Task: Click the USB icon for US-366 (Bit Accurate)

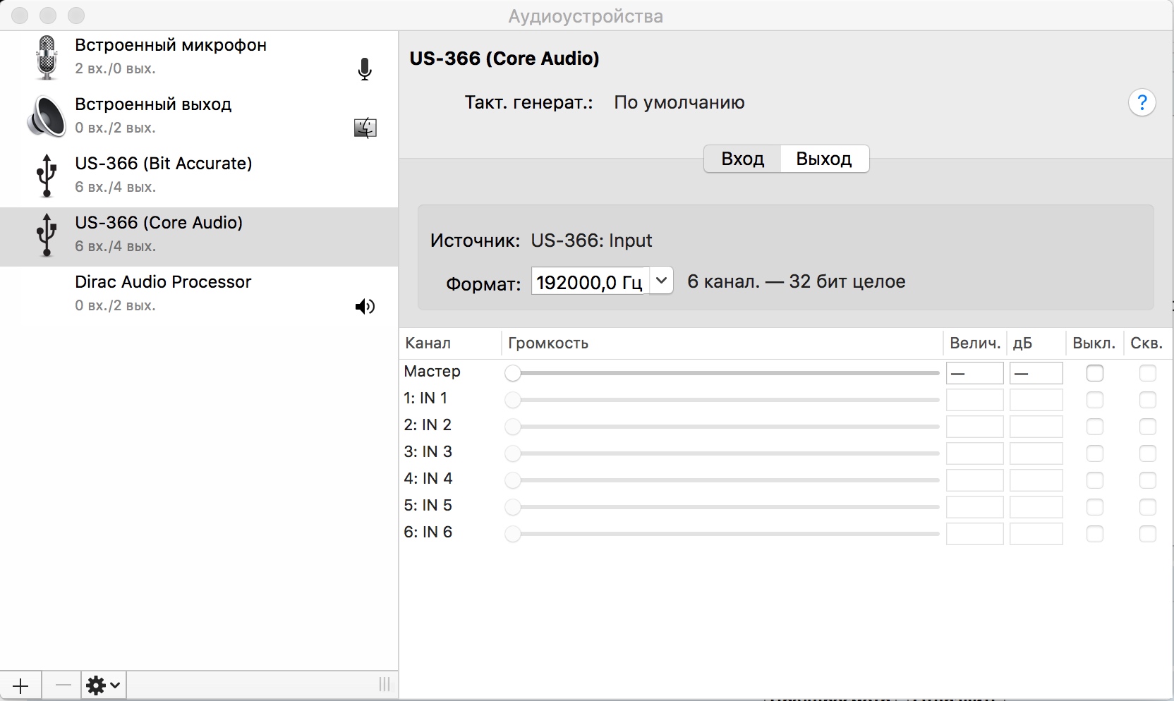Action: (x=47, y=176)
